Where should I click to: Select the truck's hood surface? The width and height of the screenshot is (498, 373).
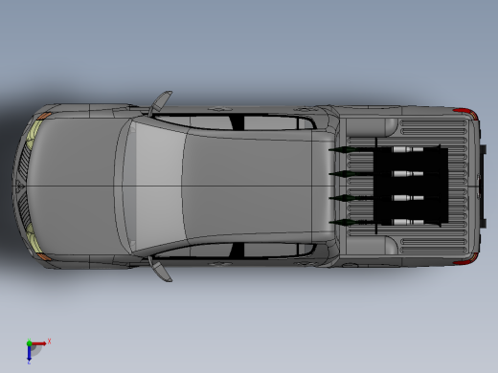[75, 186]
